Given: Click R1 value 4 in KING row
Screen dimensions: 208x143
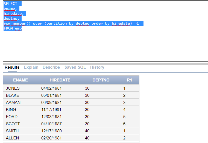Looking at the screenshot, I should pyautogui.click(x=124, y=110).
